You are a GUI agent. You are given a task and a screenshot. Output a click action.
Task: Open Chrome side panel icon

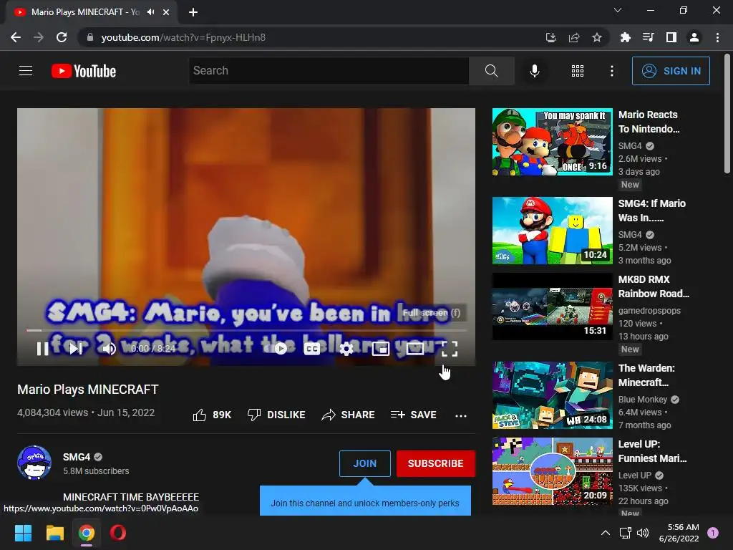[671, 37]
